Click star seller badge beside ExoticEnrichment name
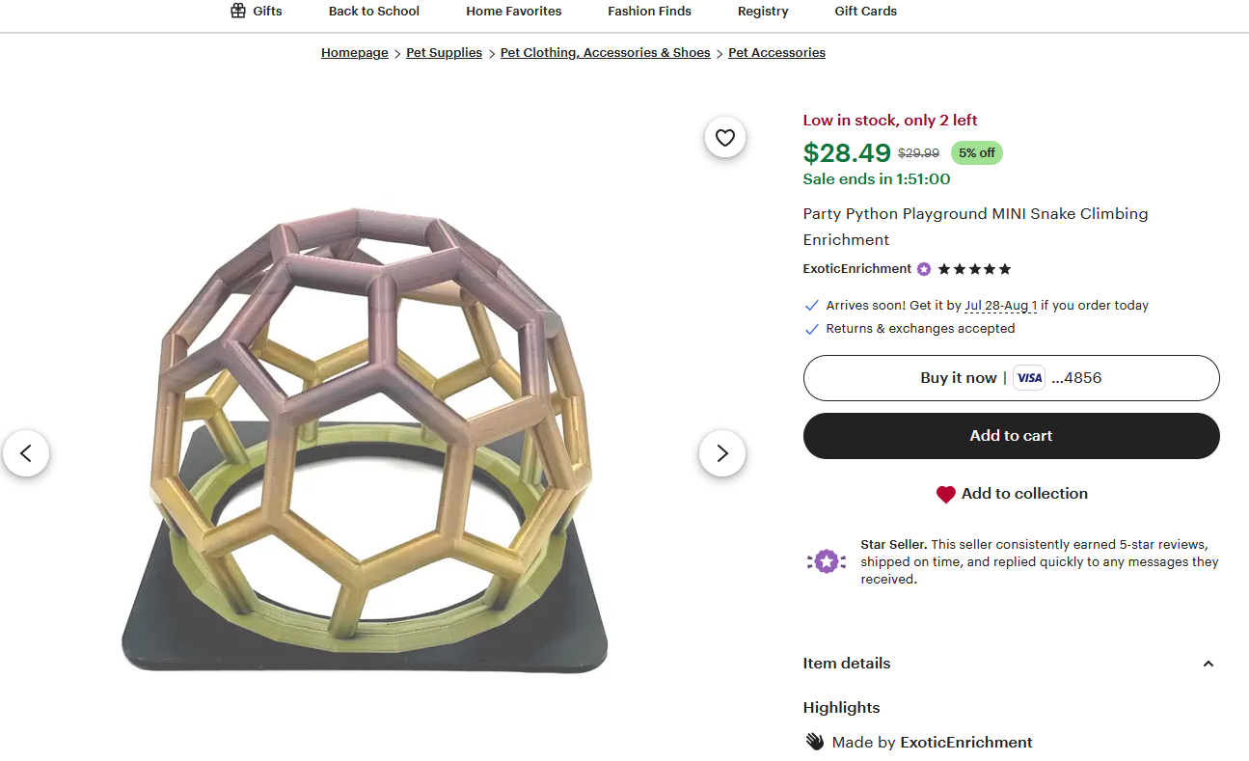The height and width of the screenshot is (761, 1249). coord(924,269)
